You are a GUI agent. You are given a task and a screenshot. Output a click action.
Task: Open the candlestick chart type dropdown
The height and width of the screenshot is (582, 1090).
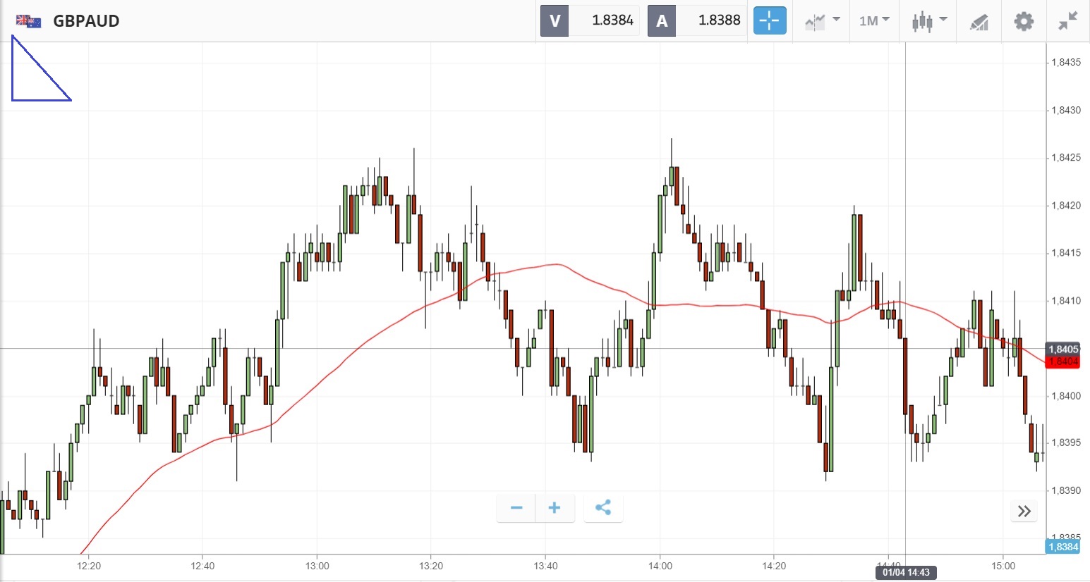click(x=928, y=21)
